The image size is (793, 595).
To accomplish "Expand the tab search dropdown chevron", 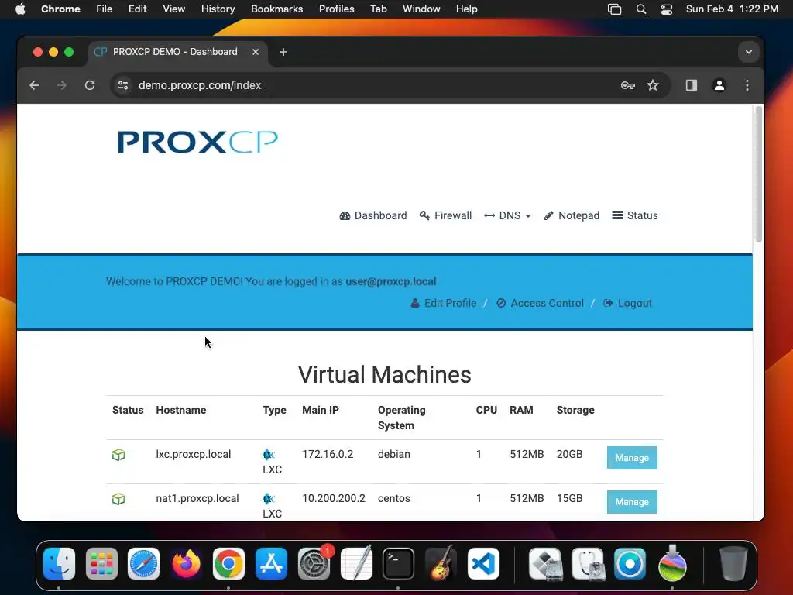I will coord(749,52).
